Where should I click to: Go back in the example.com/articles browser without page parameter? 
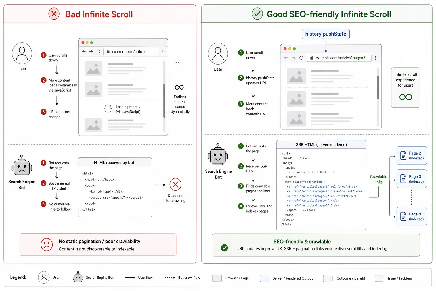pyautogui.click(x=84, y=51)
